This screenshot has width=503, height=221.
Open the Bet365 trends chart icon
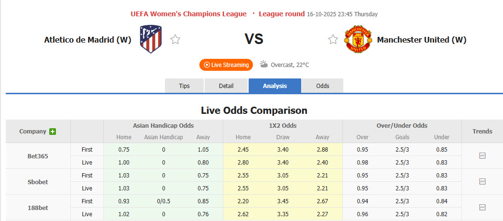tap(482, 156)
